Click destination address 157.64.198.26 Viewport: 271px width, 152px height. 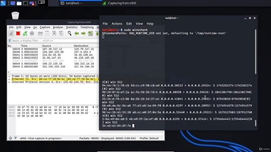click(84, 67)
